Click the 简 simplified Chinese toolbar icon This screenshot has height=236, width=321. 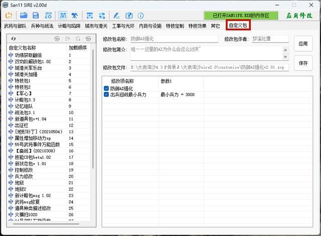pos(62,16)
